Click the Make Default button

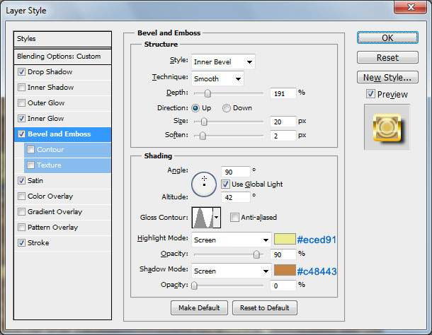(199, 307)
